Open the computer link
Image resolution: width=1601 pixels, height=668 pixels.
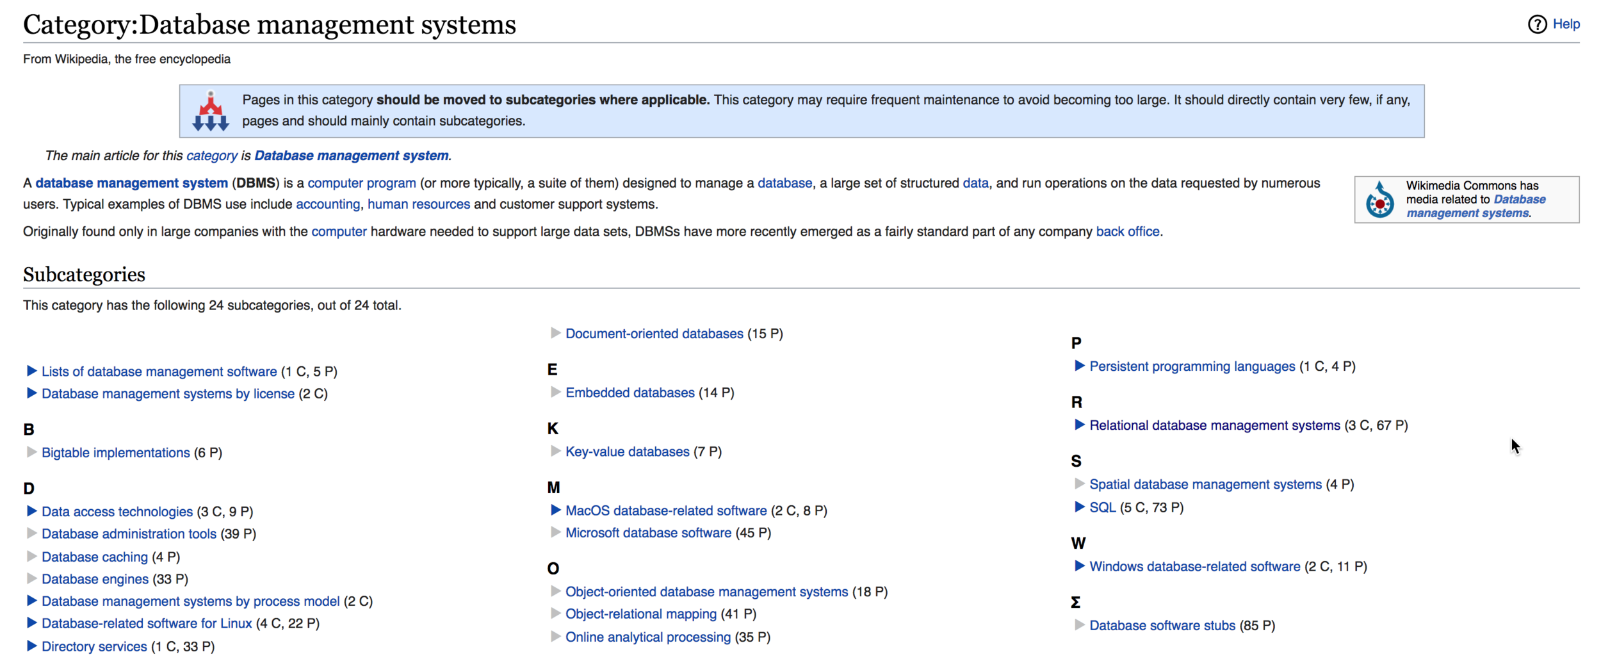tap(339, 232)
